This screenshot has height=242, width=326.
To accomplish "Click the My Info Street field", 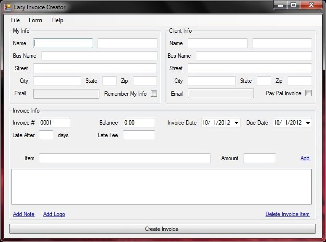I will 95,68.
